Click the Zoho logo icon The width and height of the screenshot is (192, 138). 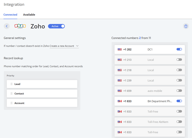click(x=20, y=26)
